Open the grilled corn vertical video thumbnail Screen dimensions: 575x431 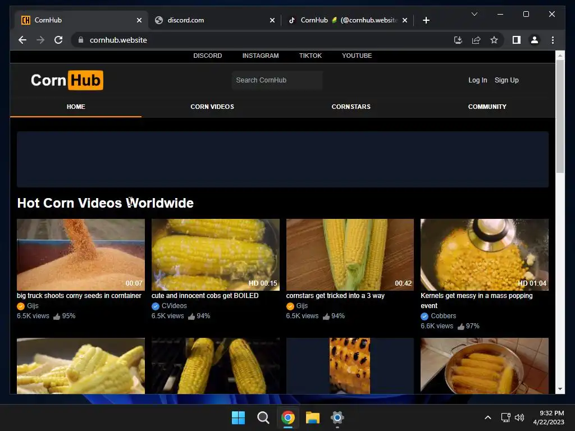[x=350, y=366]
